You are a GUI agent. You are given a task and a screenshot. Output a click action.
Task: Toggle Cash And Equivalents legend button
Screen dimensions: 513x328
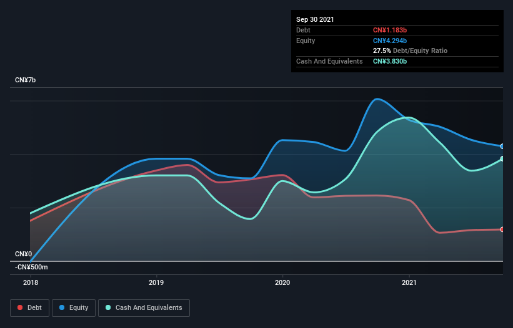pos(144,308)
